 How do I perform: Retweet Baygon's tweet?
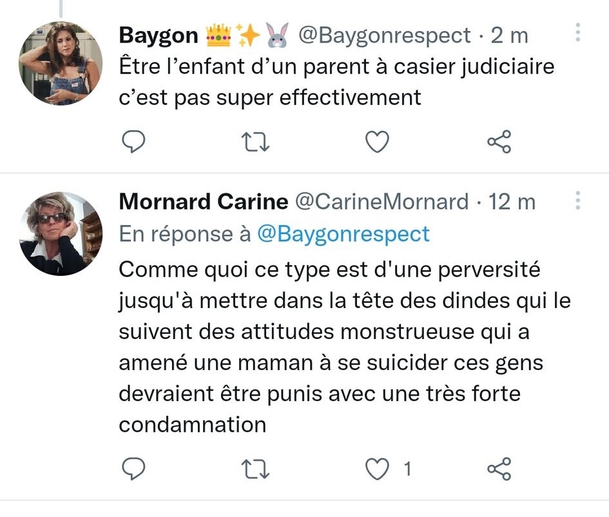(x=255, y=142)
